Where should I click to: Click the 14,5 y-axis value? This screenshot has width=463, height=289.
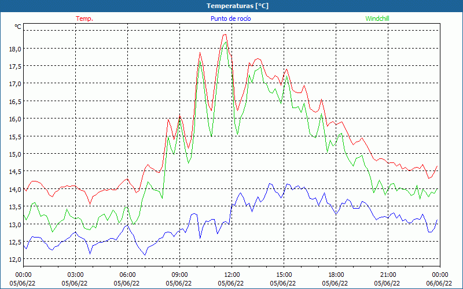point(15,172)
